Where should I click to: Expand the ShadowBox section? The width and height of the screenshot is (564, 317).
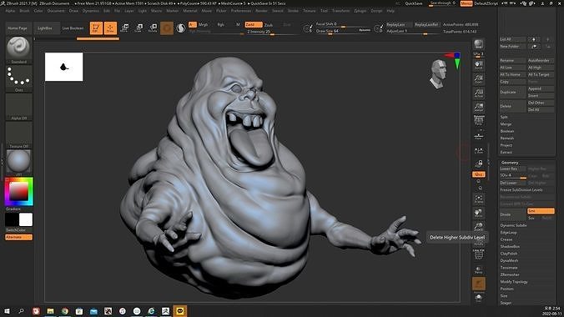pos(510,246)
